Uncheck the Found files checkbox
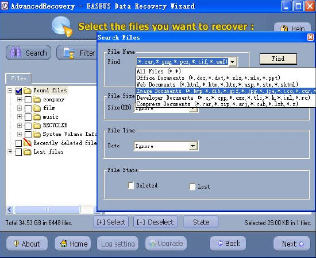Screen dimensions: 316x258 (18, 91)
